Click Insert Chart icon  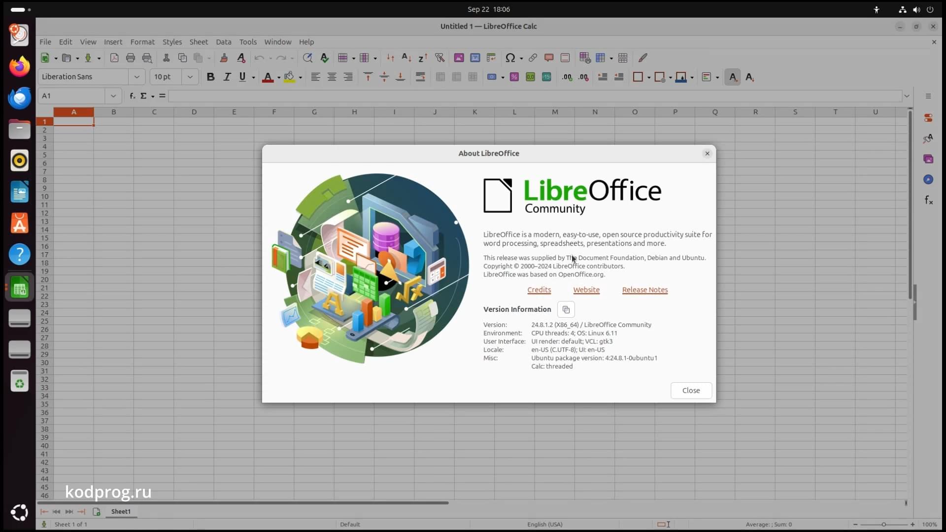click(x=475, y=58)
